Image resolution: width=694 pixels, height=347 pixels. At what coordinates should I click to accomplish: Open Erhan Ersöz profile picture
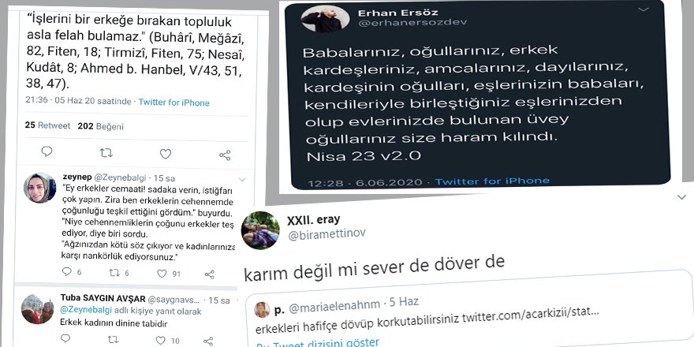click(x=323, y=18)
